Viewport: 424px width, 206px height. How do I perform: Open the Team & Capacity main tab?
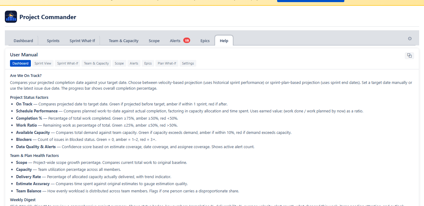pyautogui.click(x=124, y=41)
